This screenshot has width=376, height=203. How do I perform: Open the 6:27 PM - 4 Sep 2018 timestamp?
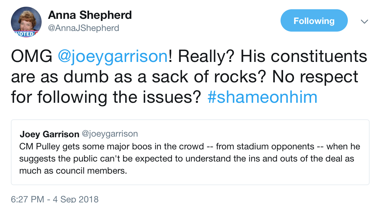pos(55,199)
